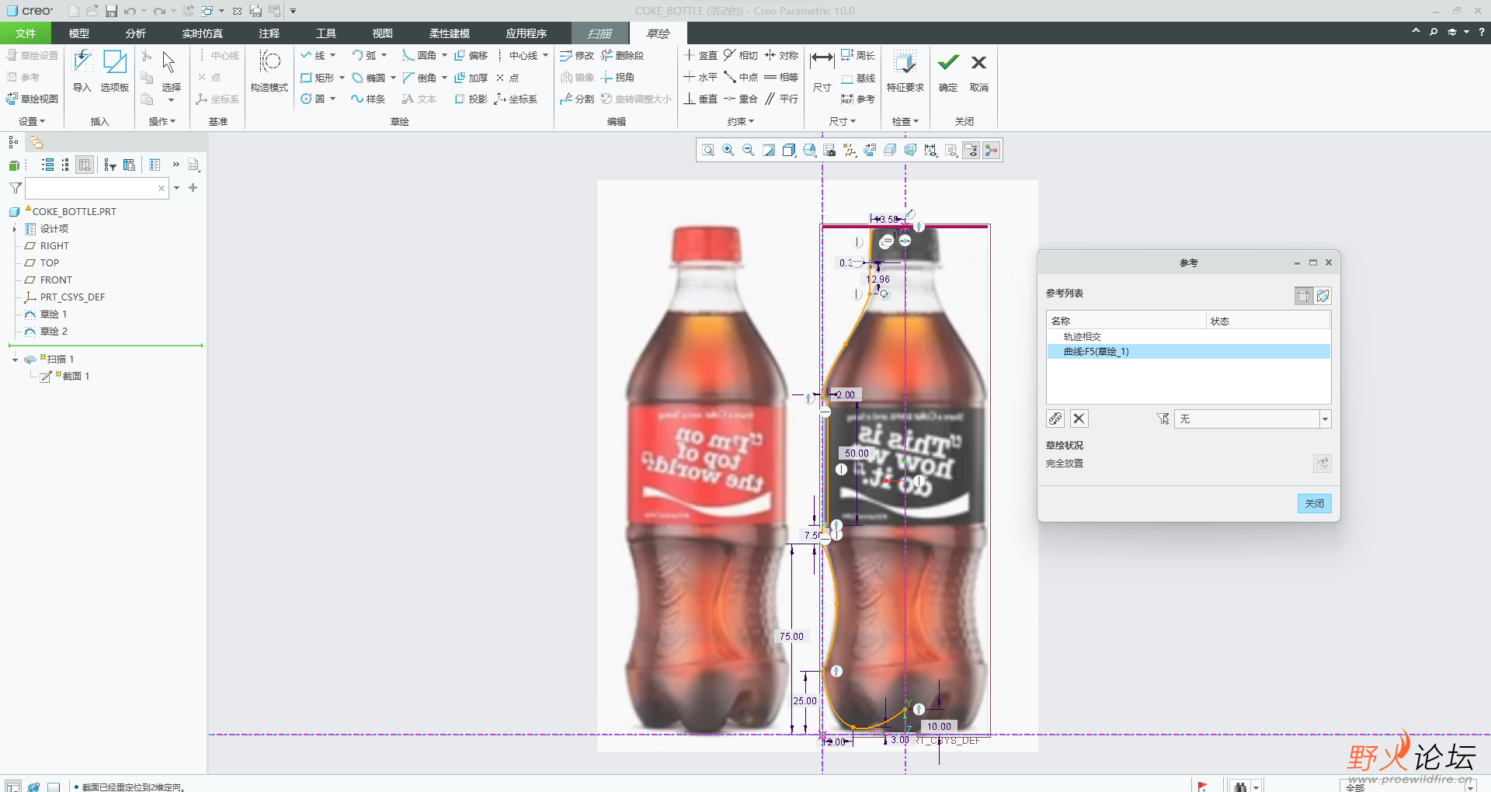The image size is (1491, 792).
Task: Open the 特征要求 feature requirements check
Action: tap(905, 71)
